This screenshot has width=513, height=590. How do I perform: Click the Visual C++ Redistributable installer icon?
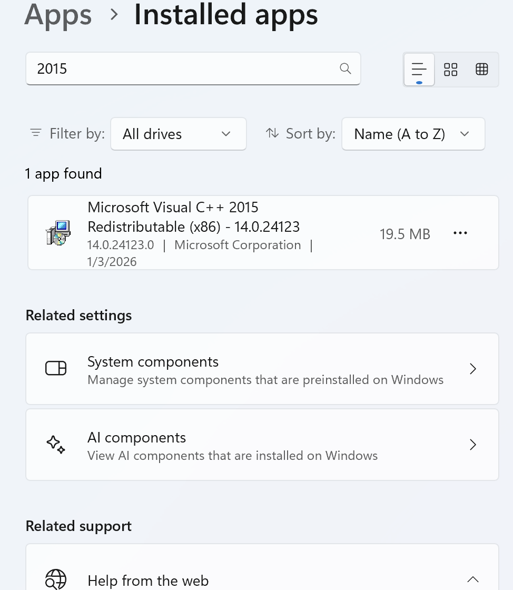click(x=58, y=233)
